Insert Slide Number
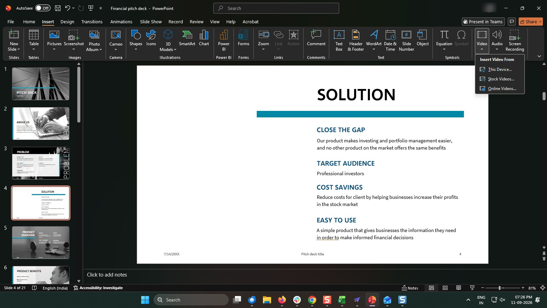Viewport: 547px width, 308px height. coord(406,40)
